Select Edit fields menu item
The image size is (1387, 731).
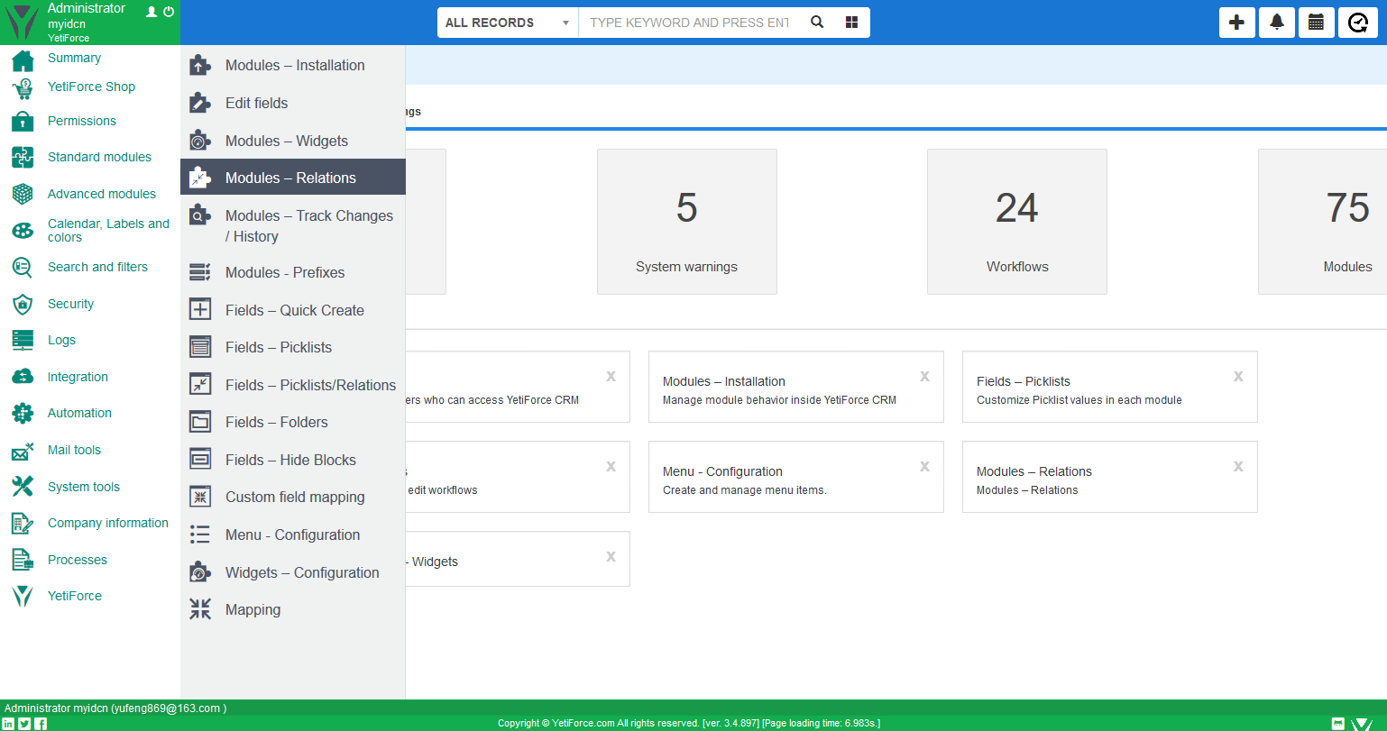[x=293, y=103]
